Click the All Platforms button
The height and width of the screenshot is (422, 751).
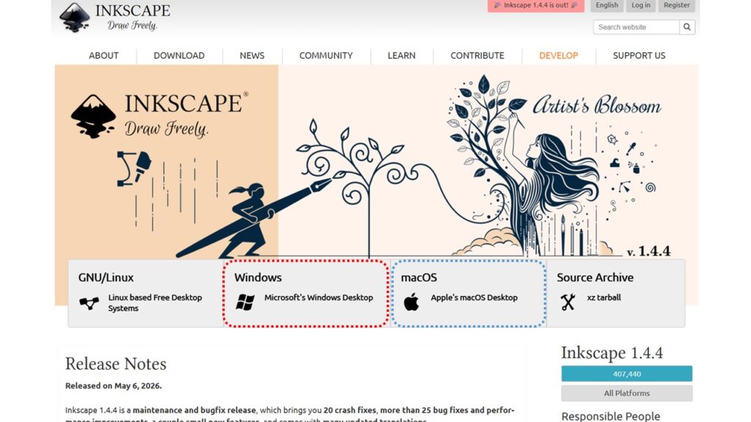pos(626,393)
